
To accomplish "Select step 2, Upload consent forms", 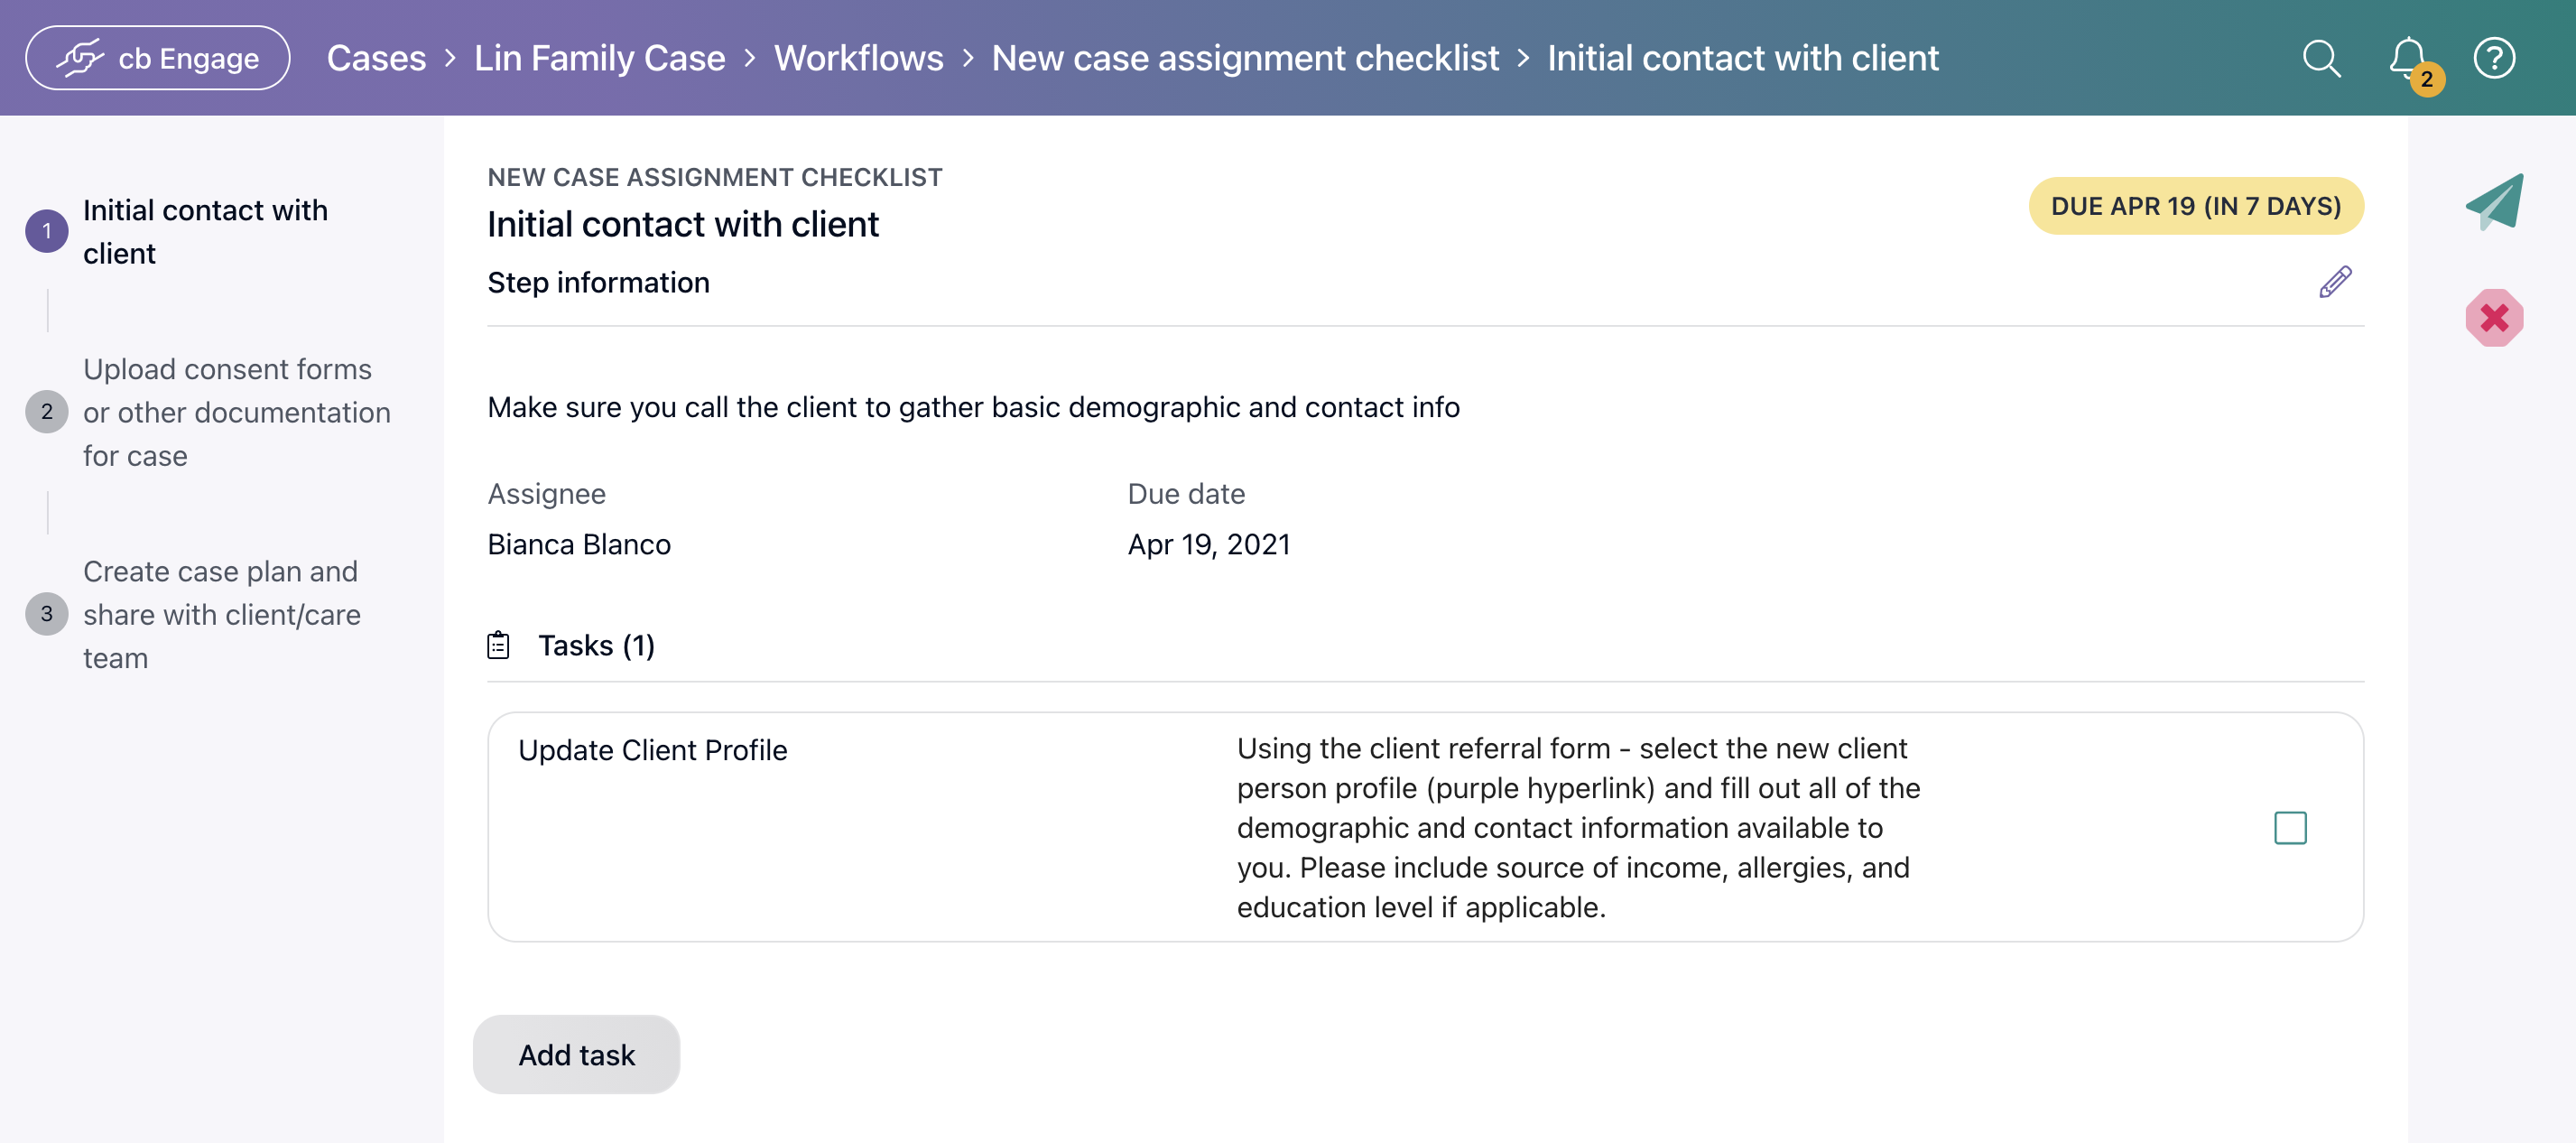I will tap(236, 411).
